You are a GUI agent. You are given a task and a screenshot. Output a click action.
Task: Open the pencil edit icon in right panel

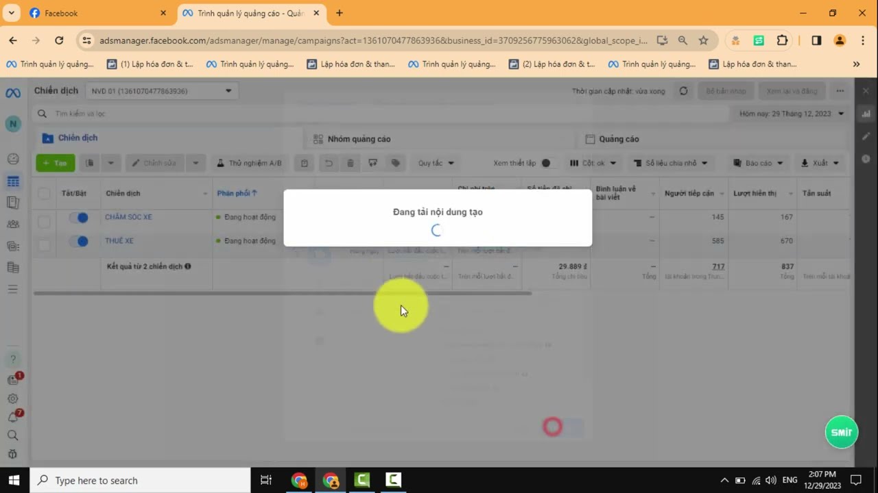pos(866,136)
